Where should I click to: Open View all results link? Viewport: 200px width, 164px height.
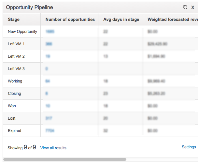[x=53, y=148]
